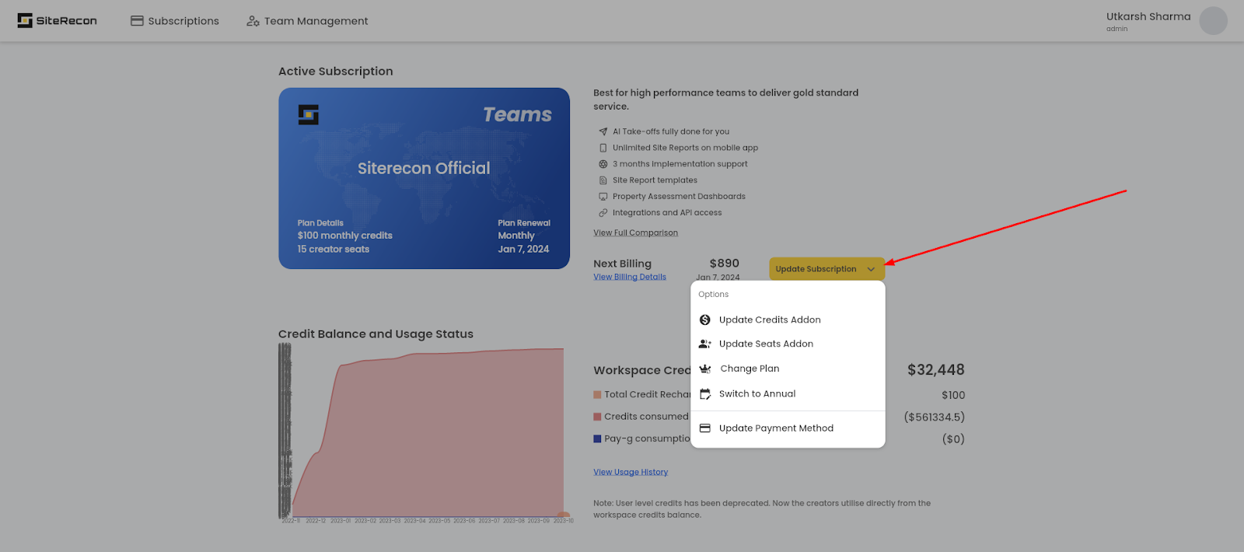Click the crown icon beside Change Plan

705,369
